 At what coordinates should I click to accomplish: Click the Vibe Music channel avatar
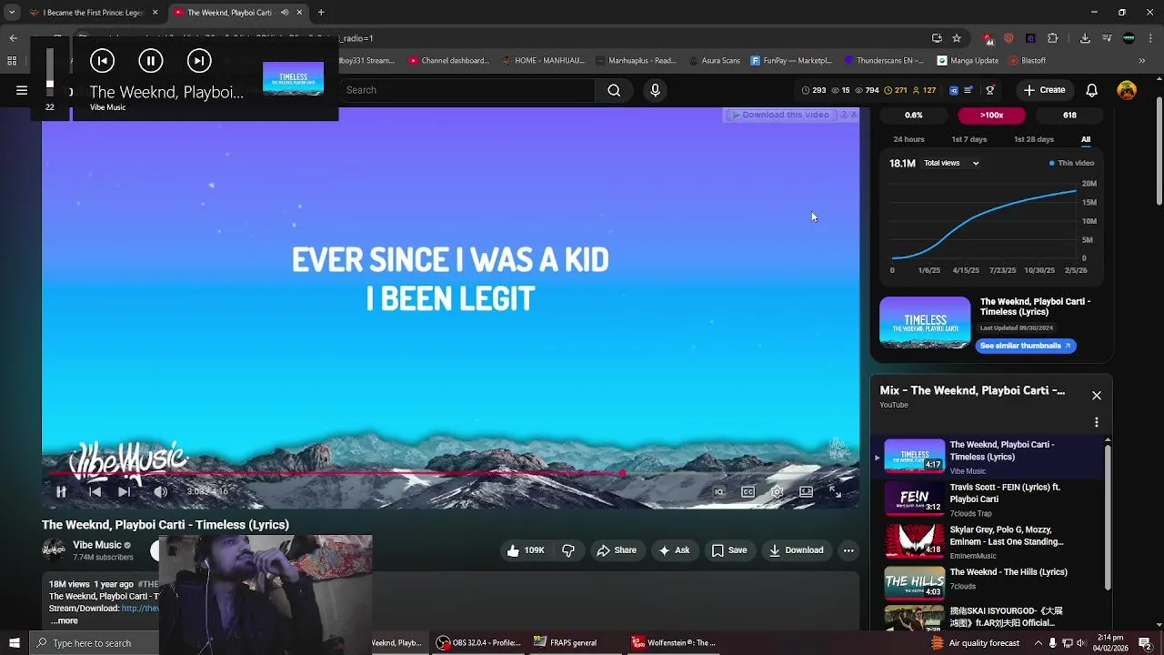(54, 550)
